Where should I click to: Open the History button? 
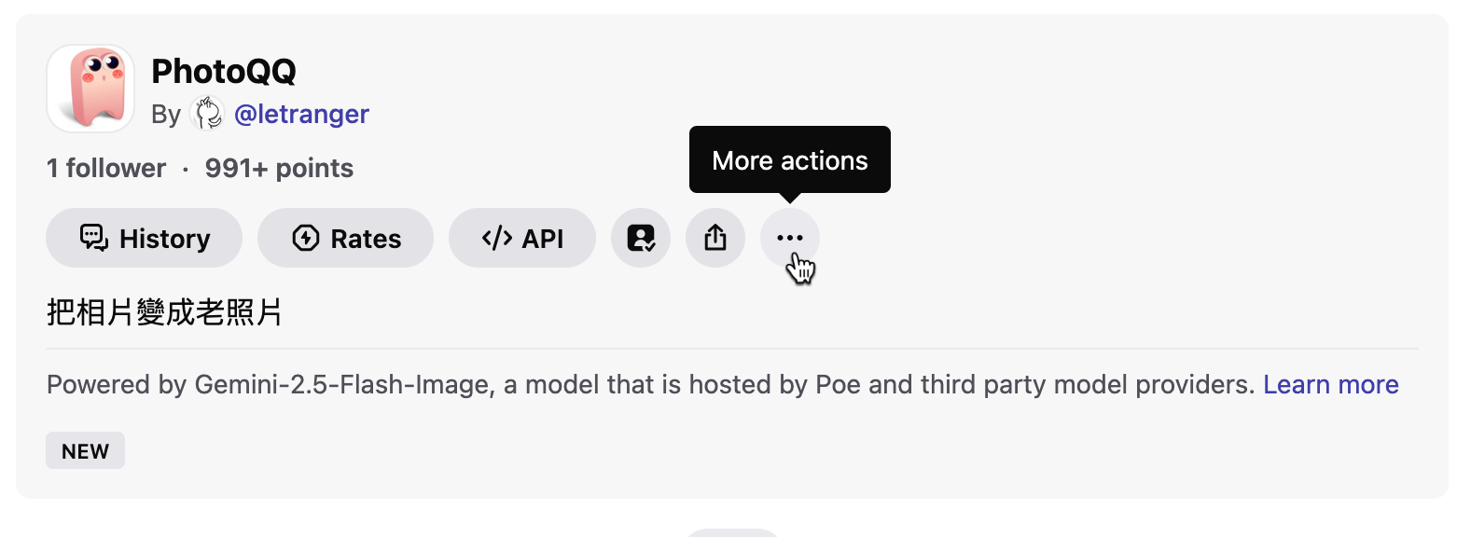(x=144, y=238)
